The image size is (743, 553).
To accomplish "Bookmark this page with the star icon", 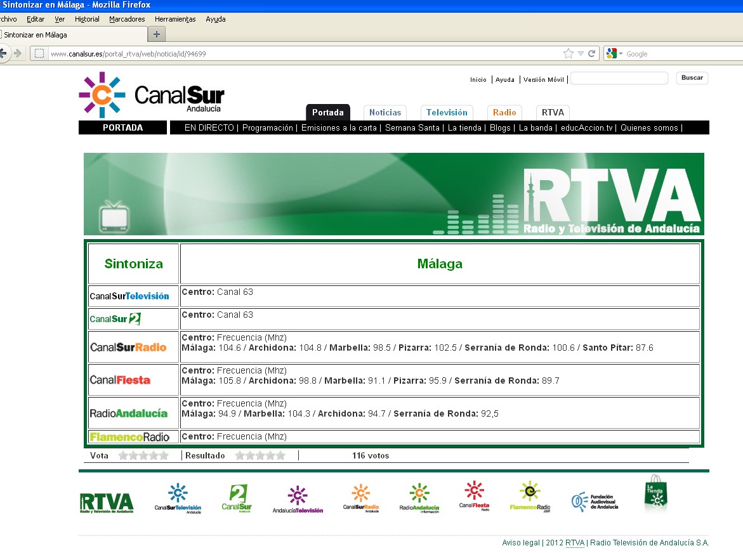I will (x=568, y=54).
